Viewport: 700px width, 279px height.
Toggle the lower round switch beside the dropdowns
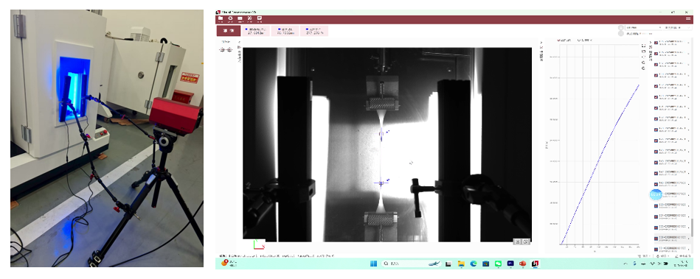[x=621, y=33]
